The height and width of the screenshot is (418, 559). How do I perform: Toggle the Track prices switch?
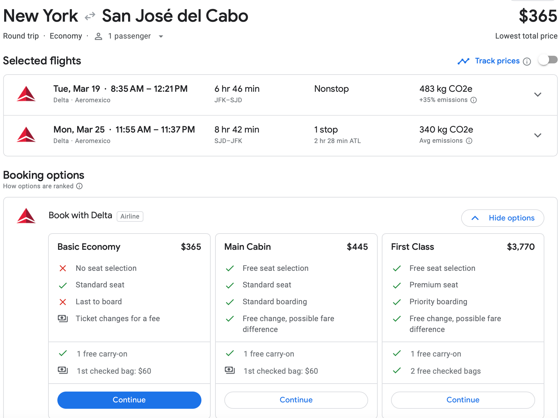tap(548, 60)
